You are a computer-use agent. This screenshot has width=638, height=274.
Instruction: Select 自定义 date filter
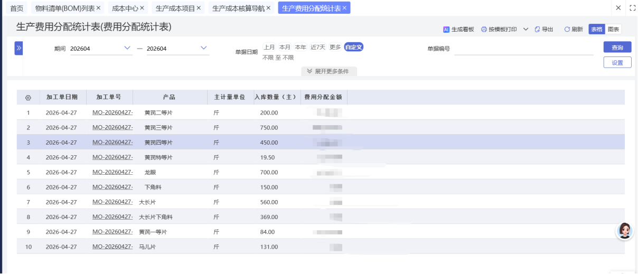tap(354, 47)
